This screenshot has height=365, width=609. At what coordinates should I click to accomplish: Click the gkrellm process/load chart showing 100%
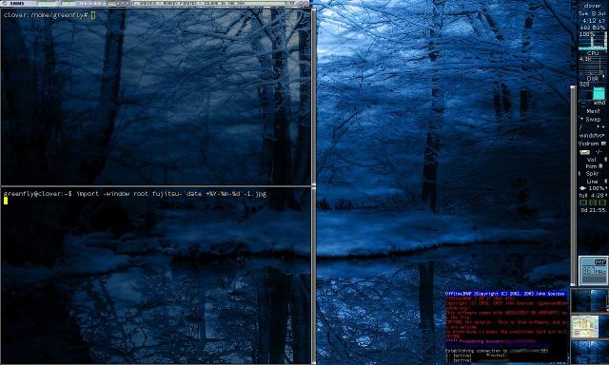pos(592,41)
